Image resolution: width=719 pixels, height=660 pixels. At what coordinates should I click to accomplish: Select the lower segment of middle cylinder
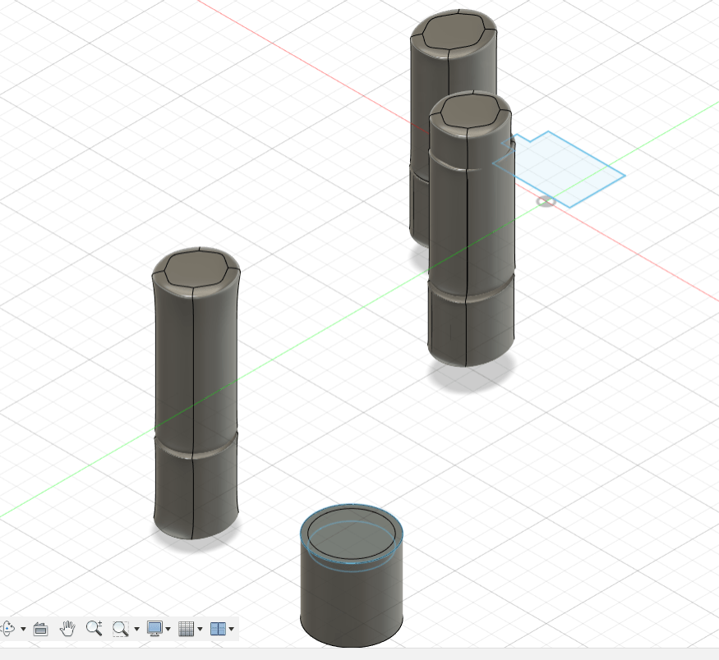pos(471,324)
